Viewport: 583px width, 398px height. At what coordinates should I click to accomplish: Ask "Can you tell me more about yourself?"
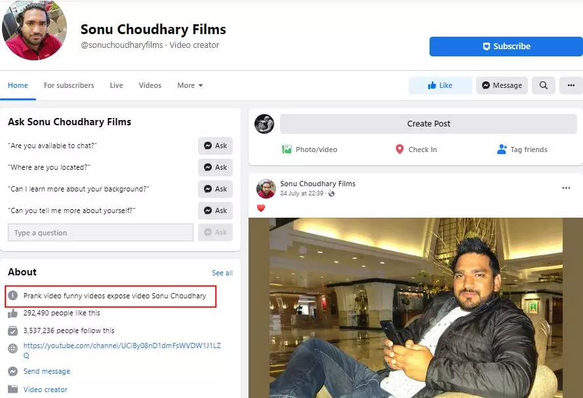[215, 210]
